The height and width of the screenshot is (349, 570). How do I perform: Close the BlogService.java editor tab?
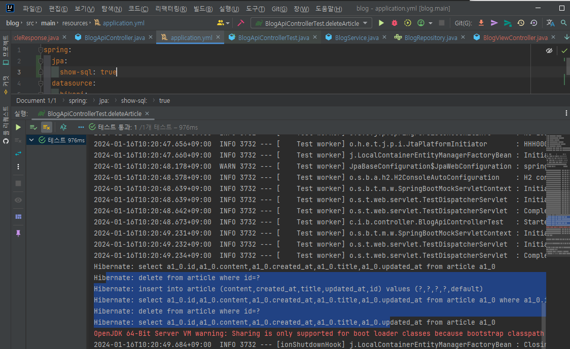[384, 37]
